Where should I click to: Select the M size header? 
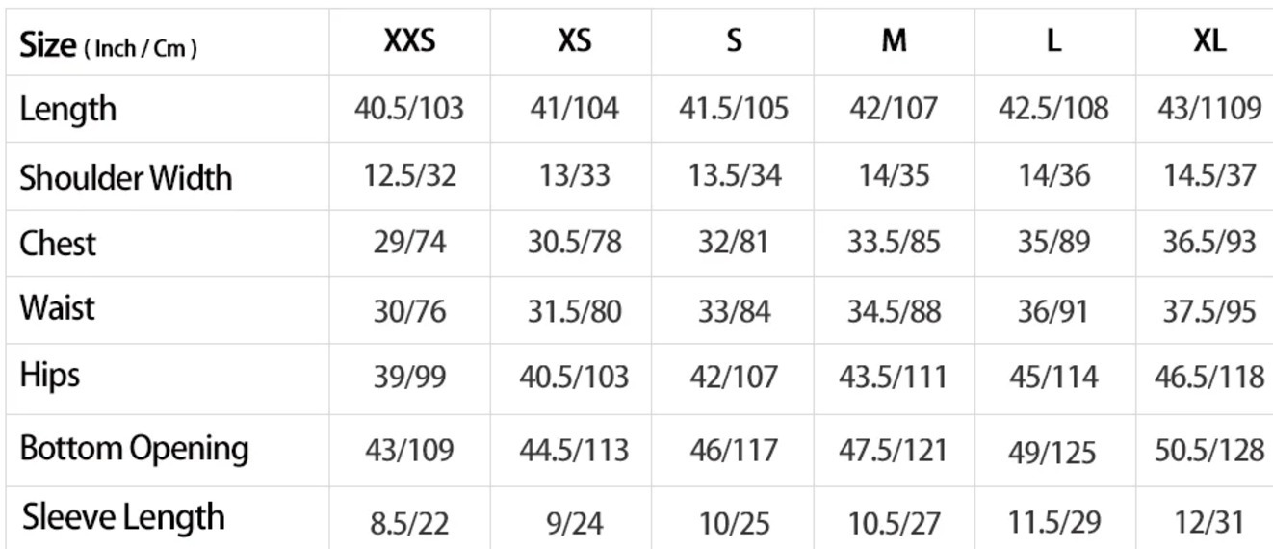click(895, 42)
